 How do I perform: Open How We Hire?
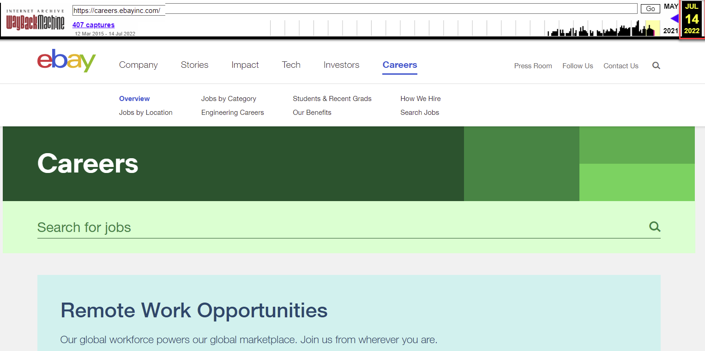(x=421, y=99)
